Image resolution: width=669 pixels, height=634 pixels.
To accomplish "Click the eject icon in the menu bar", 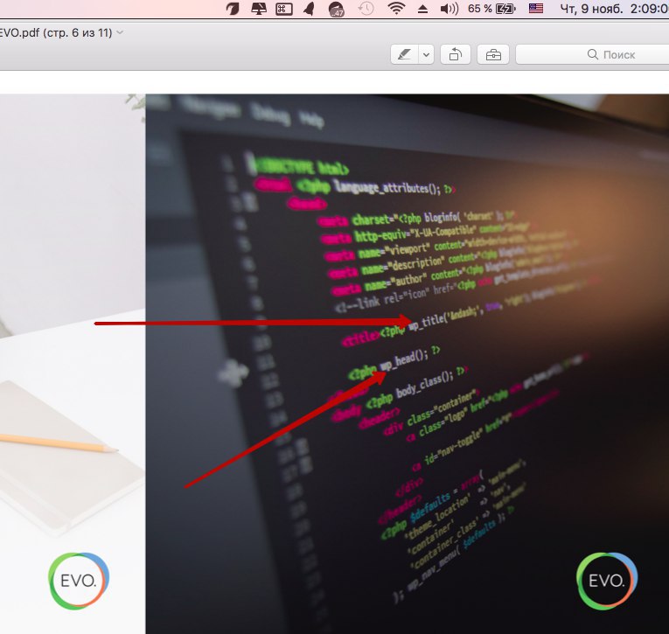I will click(422, 9).
